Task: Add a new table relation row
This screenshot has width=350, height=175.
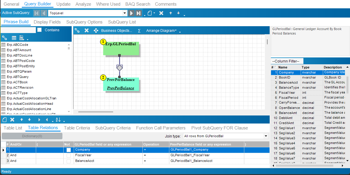Action: pos(4,120)
